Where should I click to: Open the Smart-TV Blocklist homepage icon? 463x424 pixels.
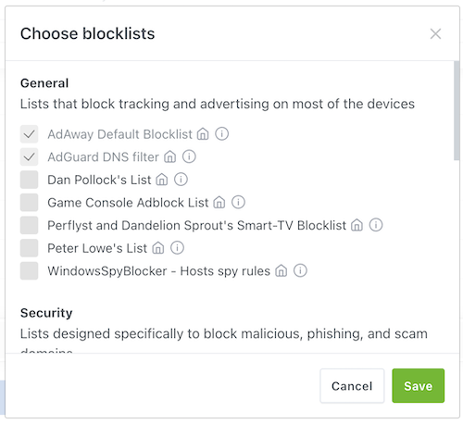[x=357, y=225]
